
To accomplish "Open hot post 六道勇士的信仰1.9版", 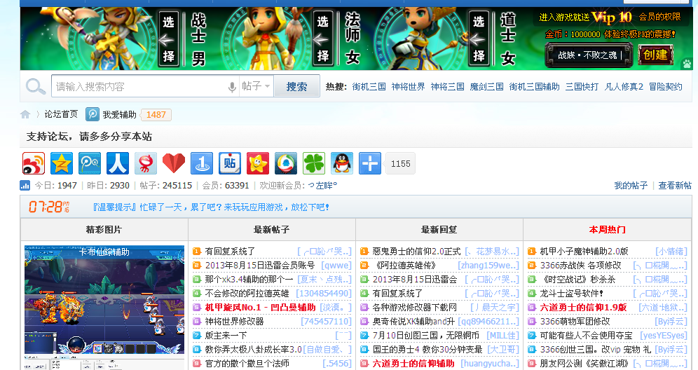I will 583,308.
